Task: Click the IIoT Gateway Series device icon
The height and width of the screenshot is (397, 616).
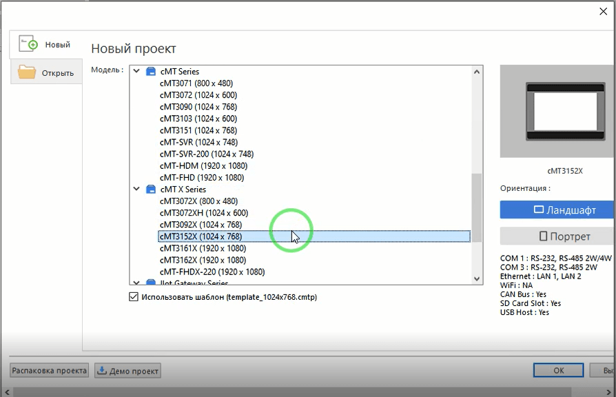Action: (151, 282)
